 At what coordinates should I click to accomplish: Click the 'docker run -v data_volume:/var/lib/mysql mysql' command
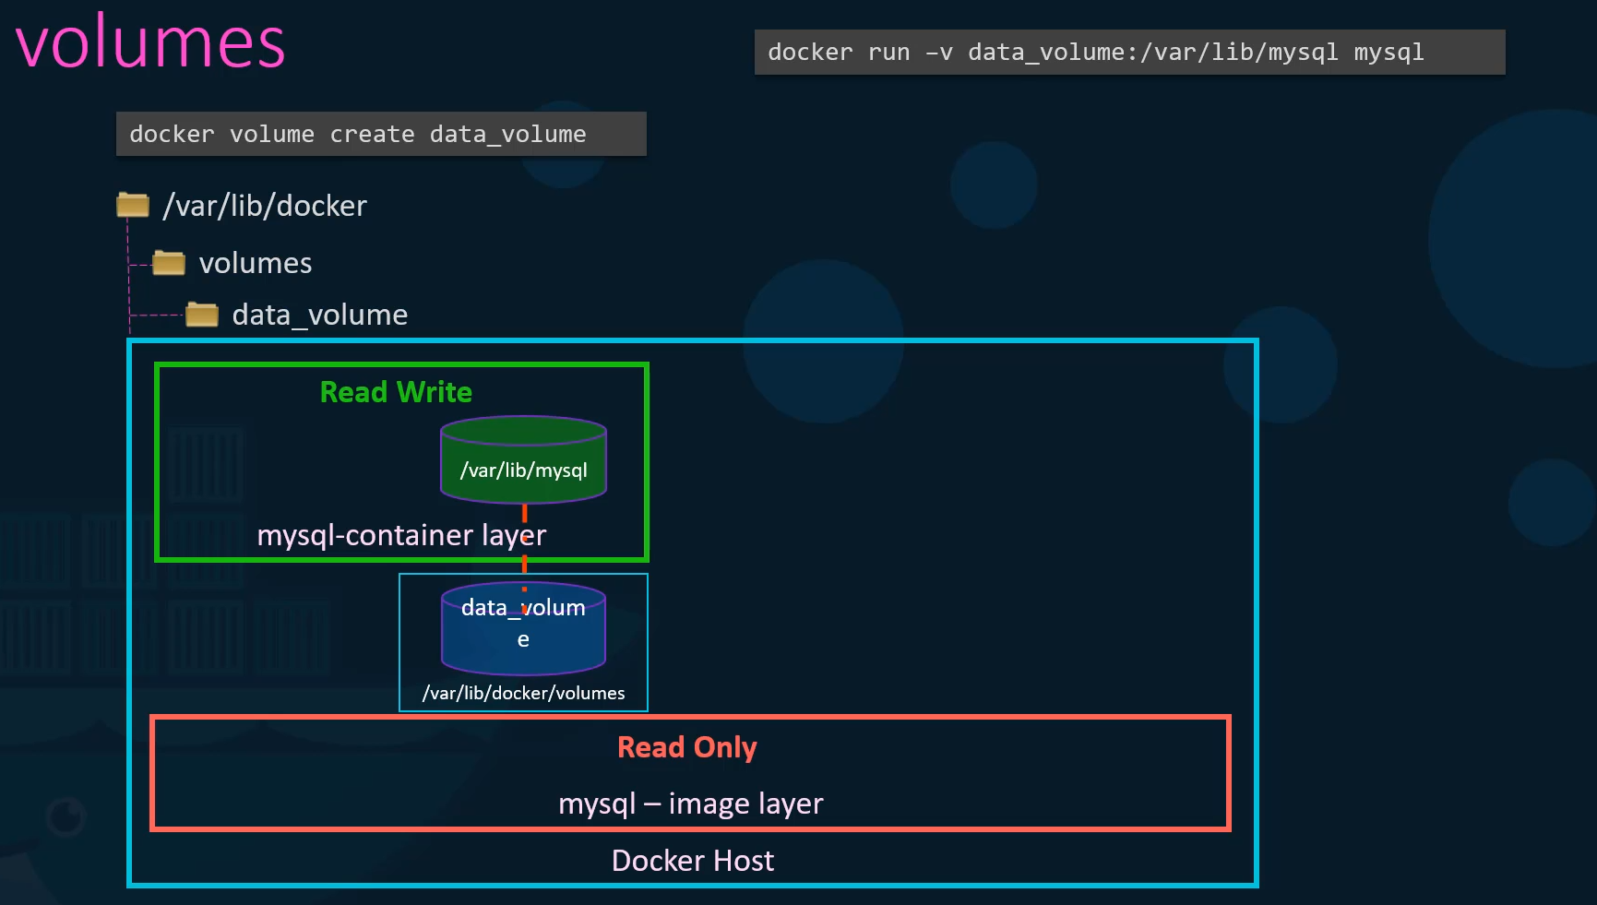[1129, 52]
